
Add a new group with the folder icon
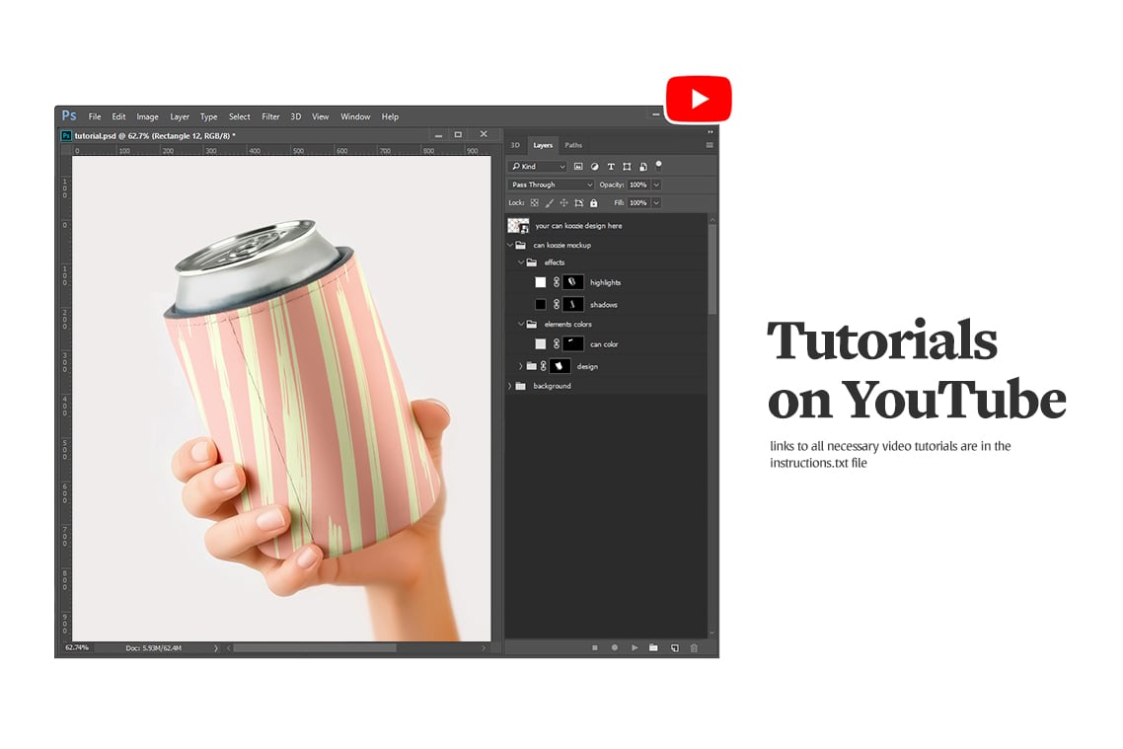coord(653,648)
